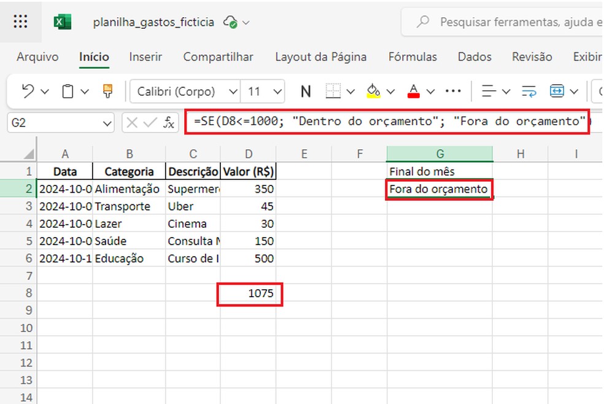Open the Arquivo menu
The width and height of the screenshot is (604, 404).
[x=37, y=57]
